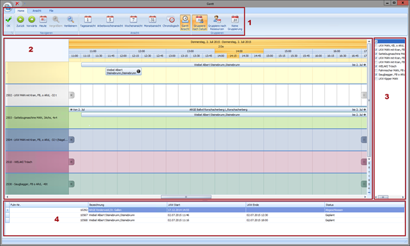Uncheck the Sattelzugmaschine MAN checkbox
Screen dimensions: 410x246
[x=376, y=54]
